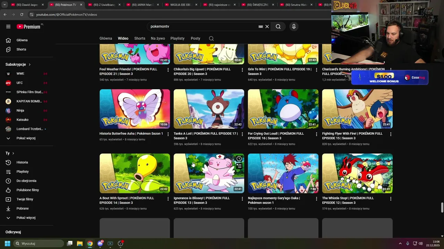444x249 pixels.
Task: Open options menu for The Whistle Stop video
Action: click(391, 199)
